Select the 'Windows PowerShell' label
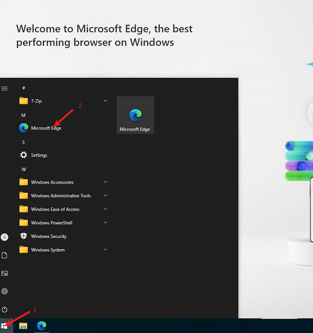The width and height of the screenshot is (313, 333). [x=52, y=223]
